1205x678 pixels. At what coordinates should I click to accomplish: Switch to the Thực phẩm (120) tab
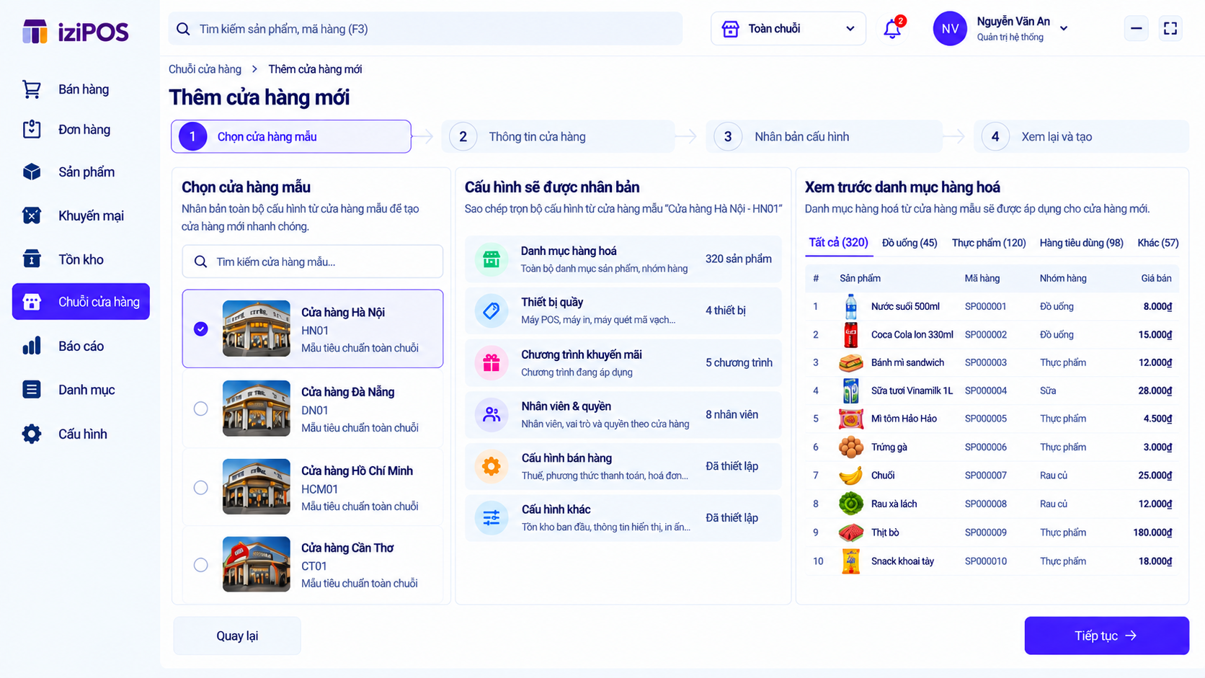(989, 243)
